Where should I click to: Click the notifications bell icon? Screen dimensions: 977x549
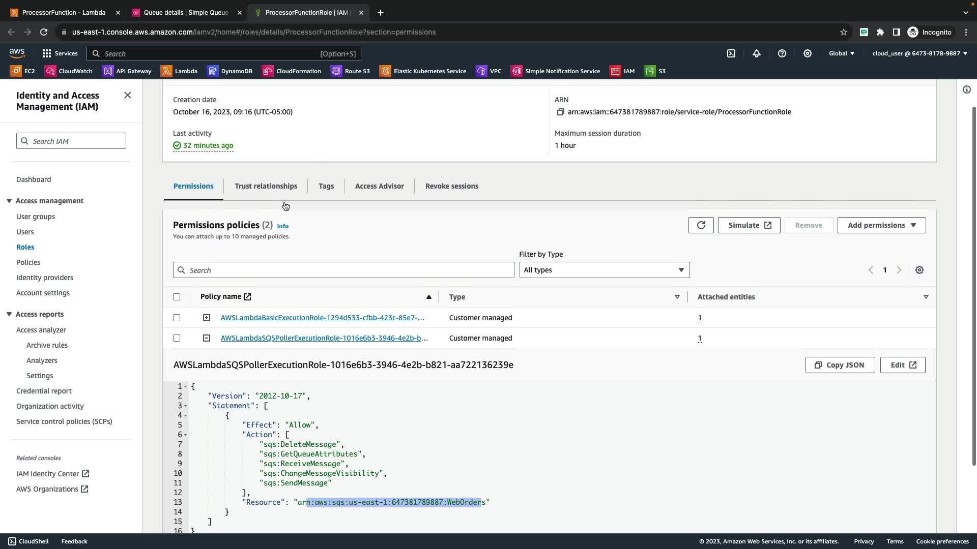coord(757,53)
